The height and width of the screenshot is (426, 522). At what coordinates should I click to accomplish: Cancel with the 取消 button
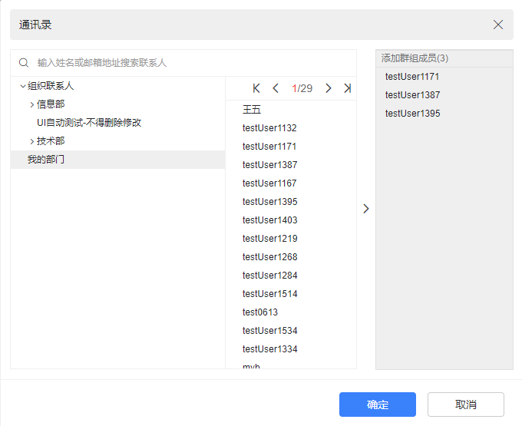click(466, 405)
